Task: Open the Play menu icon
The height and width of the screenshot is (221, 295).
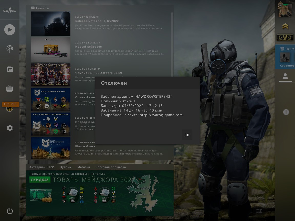Action: 10,30
